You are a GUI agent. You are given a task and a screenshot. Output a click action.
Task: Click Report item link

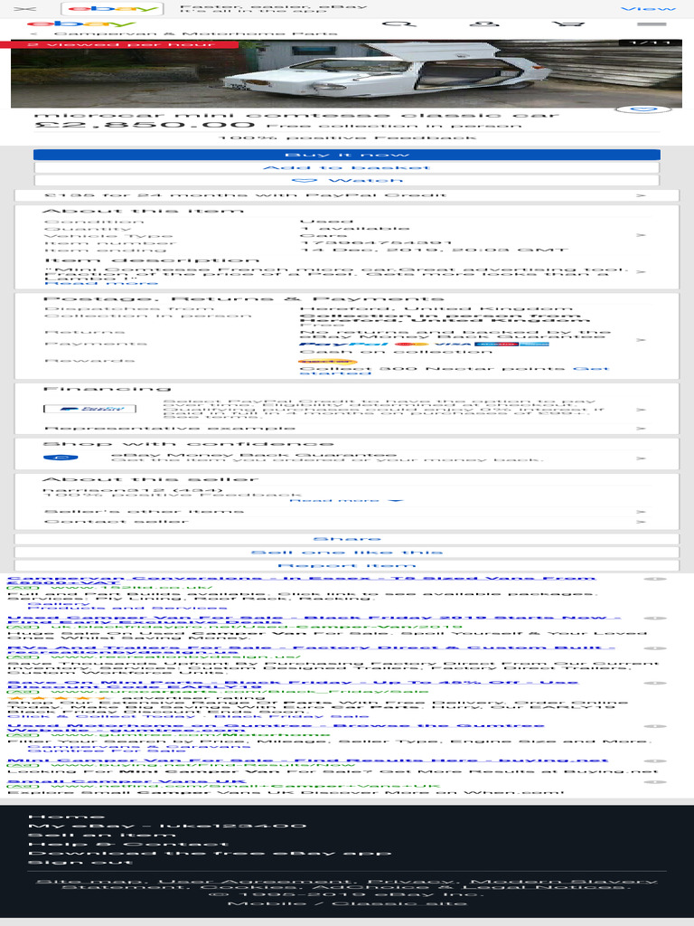[x=346, y=565]
